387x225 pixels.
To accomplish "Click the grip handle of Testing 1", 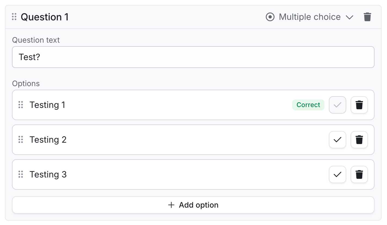I will (x=21, y=105).
